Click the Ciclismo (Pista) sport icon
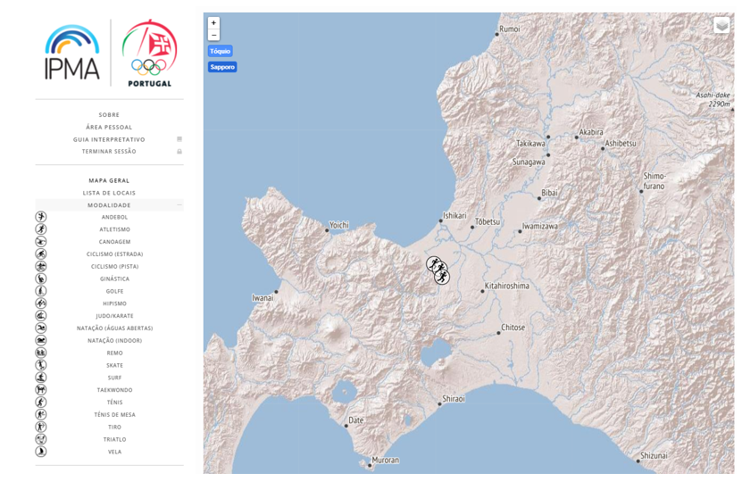 [x=41, y=266]
